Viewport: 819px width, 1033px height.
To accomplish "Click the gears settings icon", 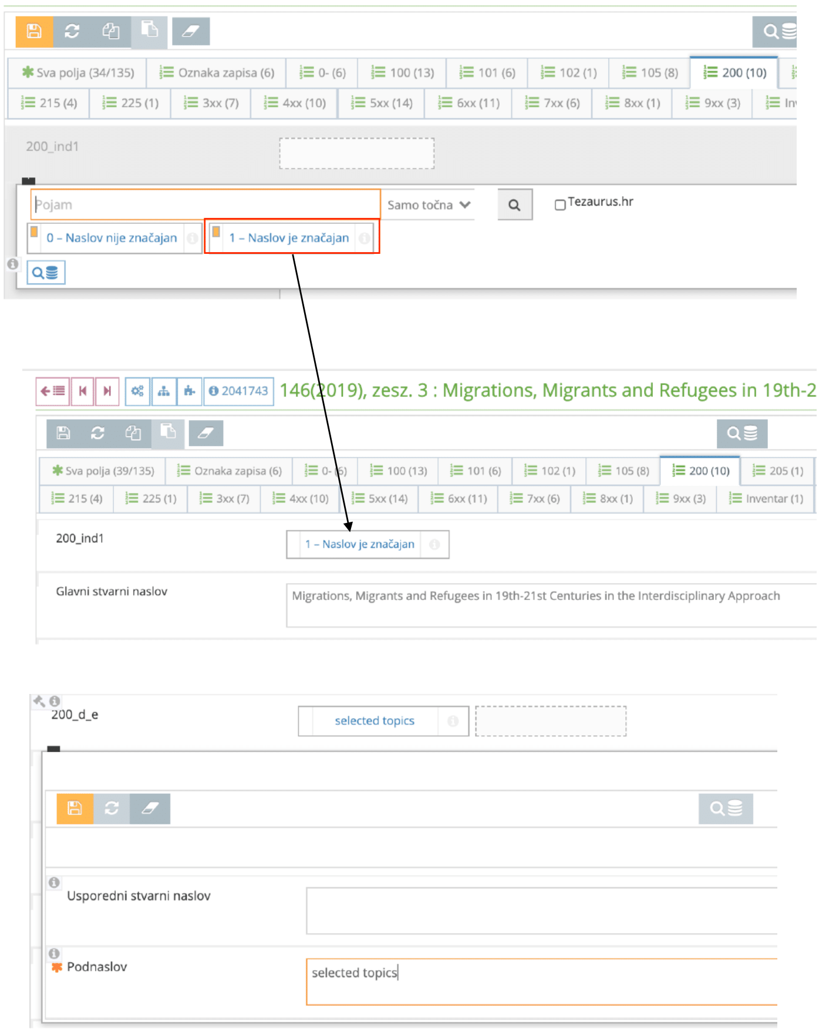I will point(137,391).
